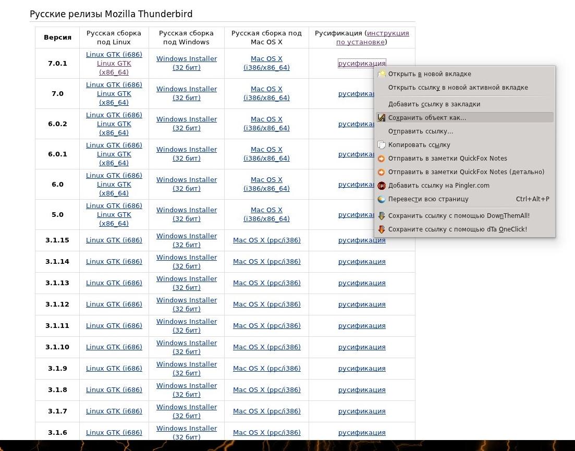Click the new tab icon in context menu
The image size is (575, 451).
pyautogui.click(x=382, y=74)
